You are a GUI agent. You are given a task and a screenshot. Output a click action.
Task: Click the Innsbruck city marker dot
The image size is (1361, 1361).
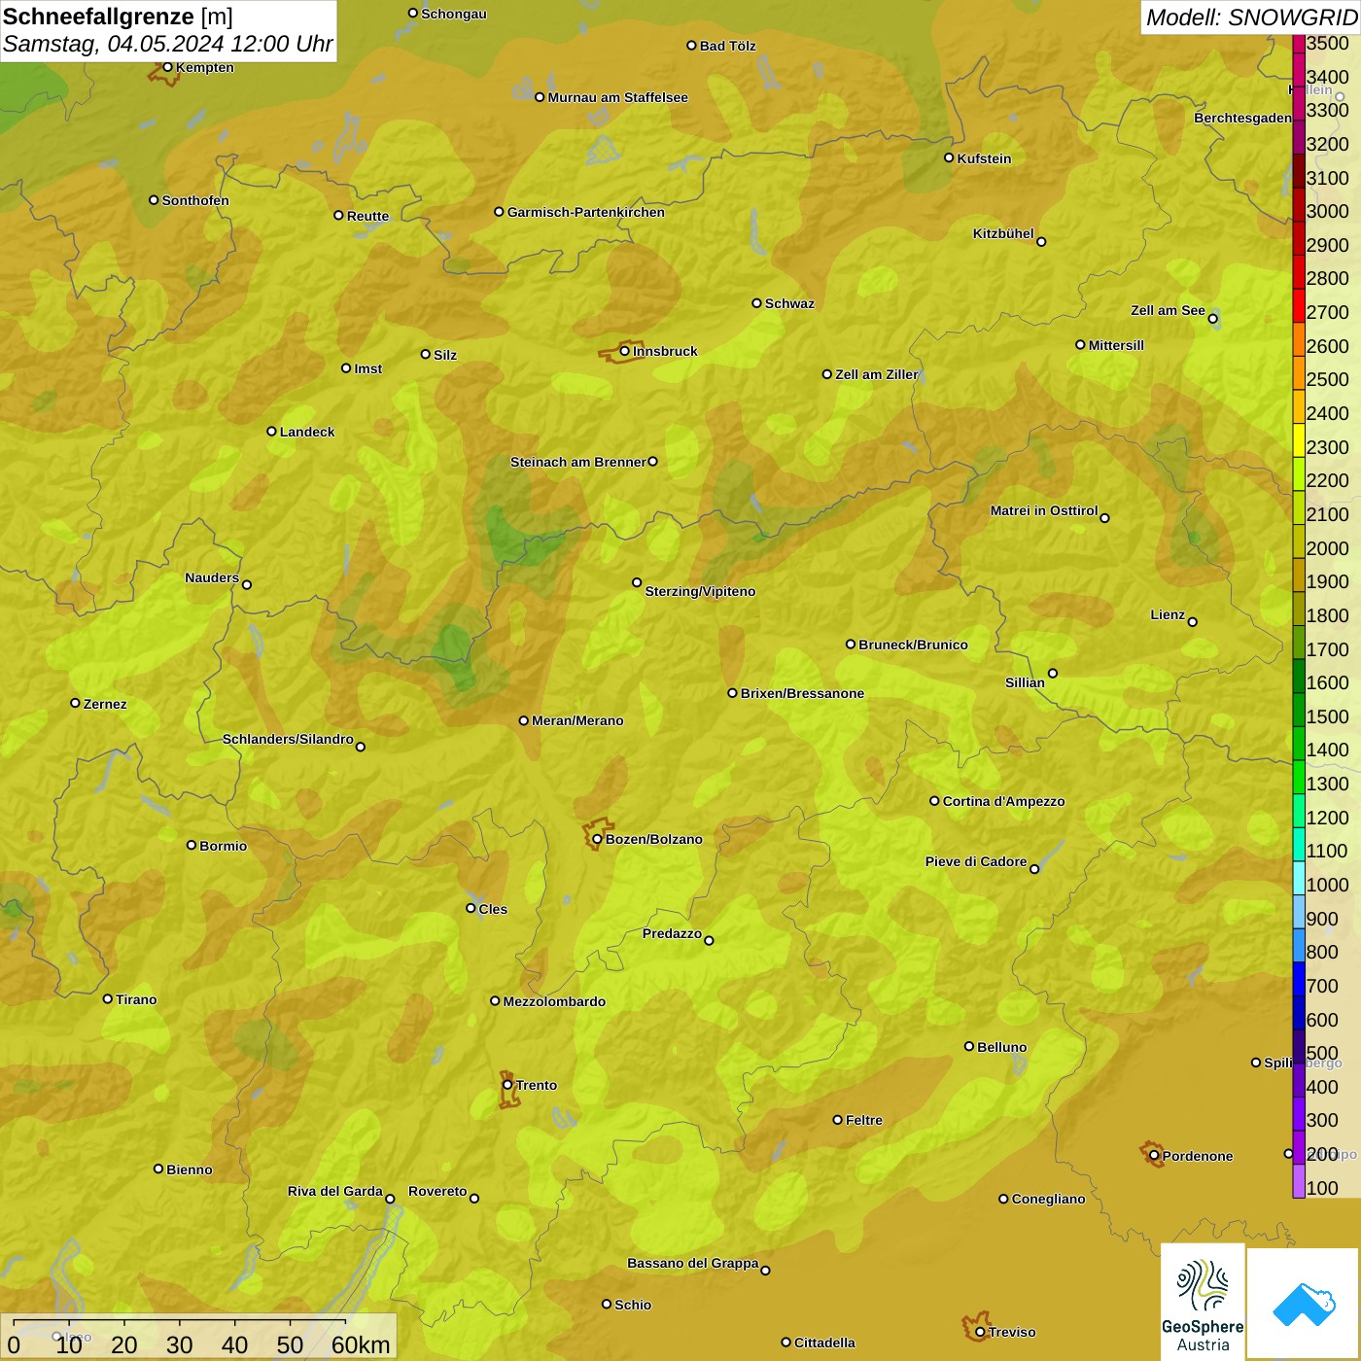[x=625, y=351]
